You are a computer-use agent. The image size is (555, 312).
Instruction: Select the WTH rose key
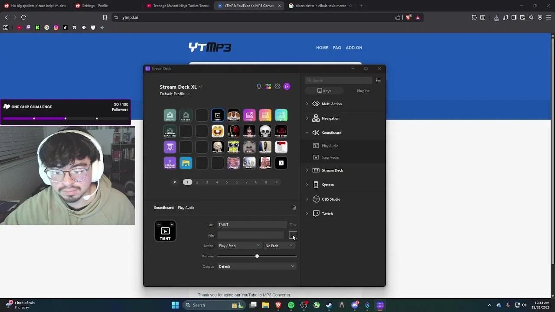click(233, 131)
